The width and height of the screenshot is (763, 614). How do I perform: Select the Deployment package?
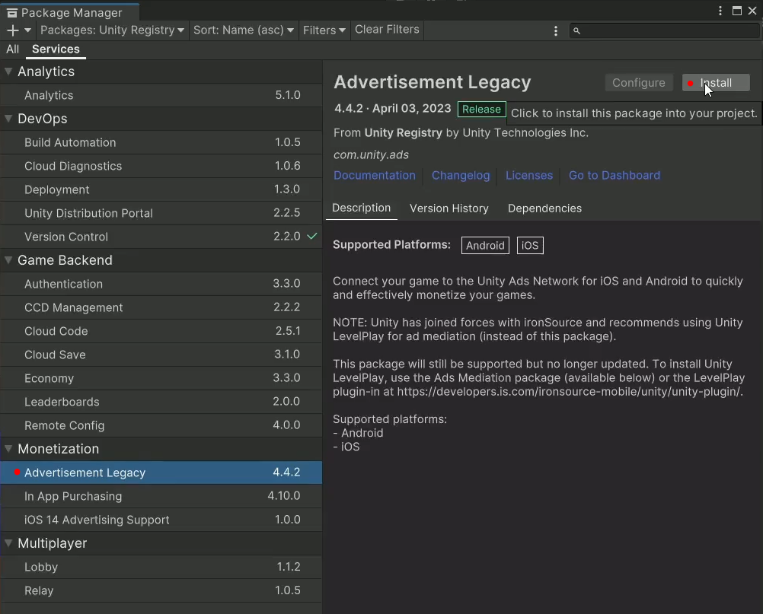click(161, 189)
